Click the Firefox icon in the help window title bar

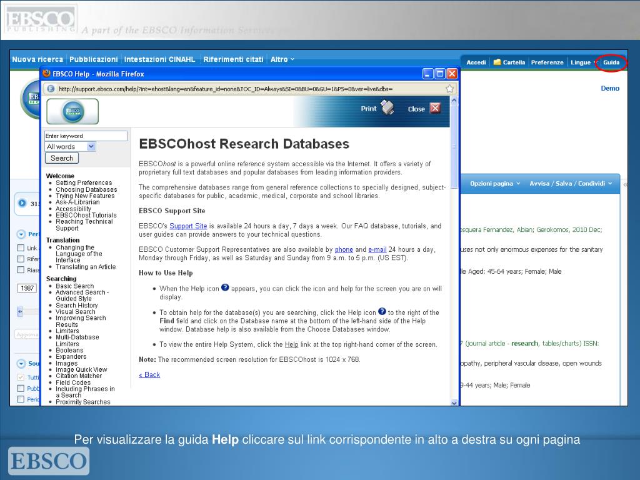point(46,74)
